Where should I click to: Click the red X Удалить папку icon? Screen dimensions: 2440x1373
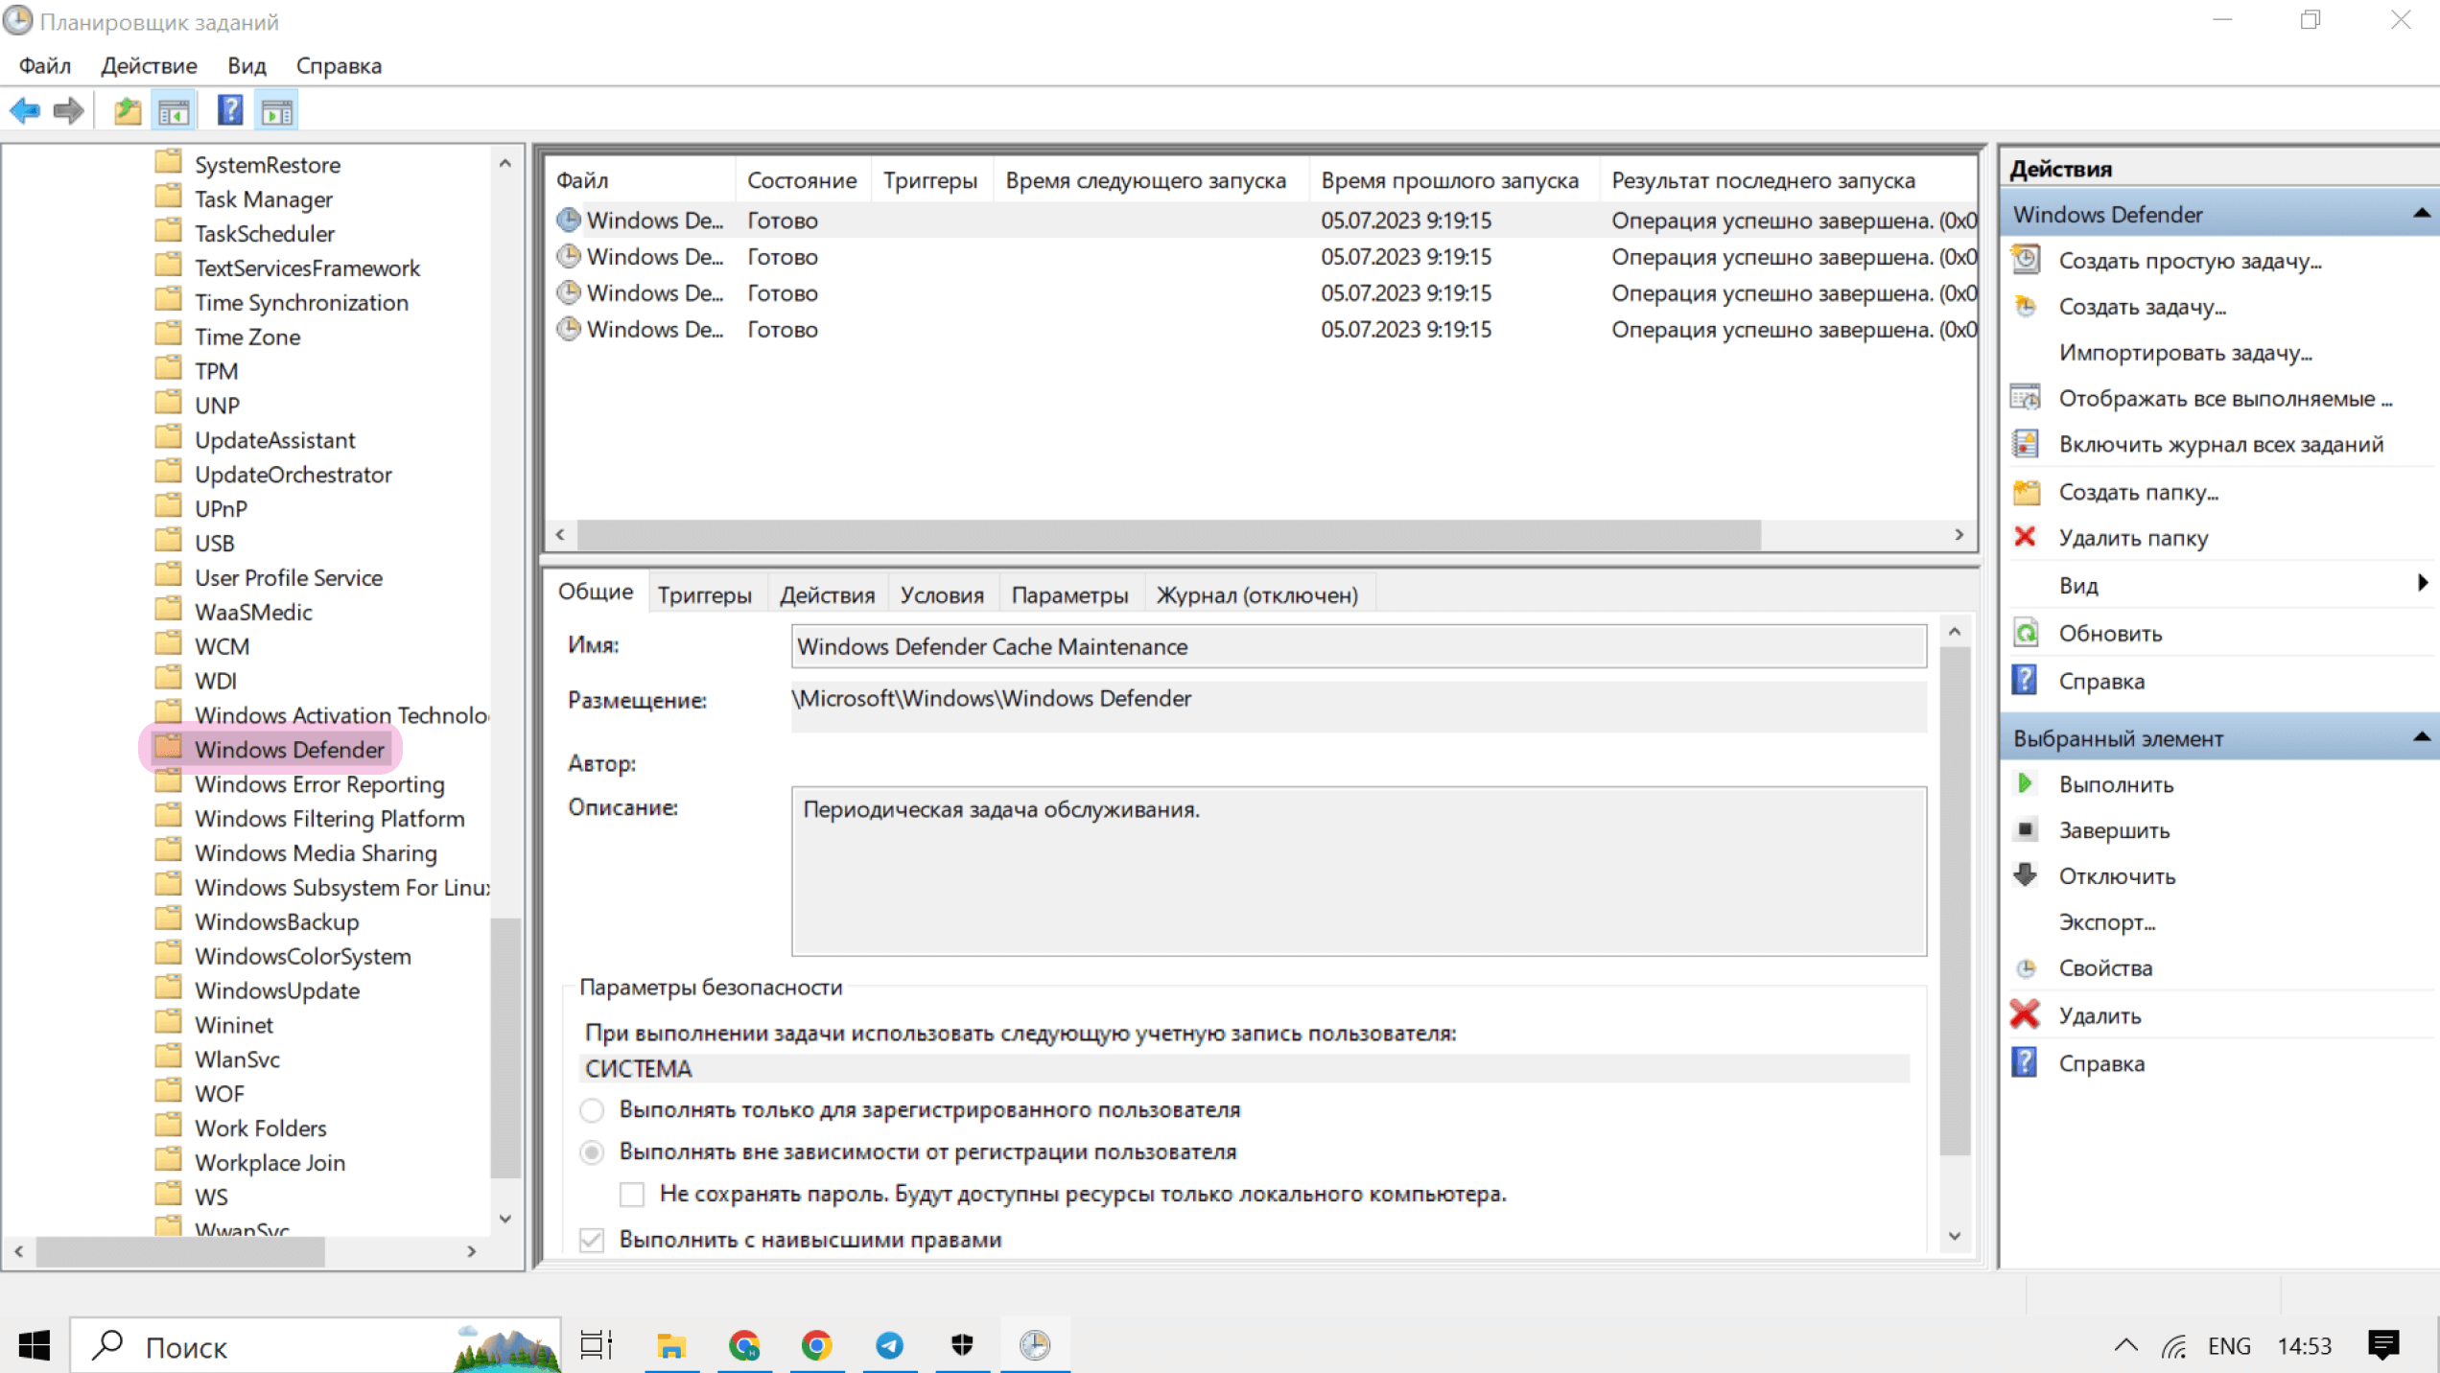(x=2025, y=537)
